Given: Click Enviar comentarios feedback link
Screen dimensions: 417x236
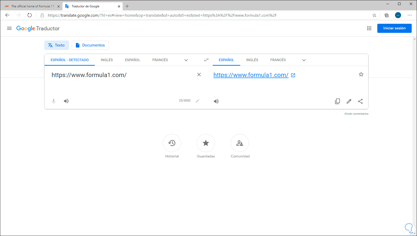Looking at the screenshot, I should pos(356,114).
